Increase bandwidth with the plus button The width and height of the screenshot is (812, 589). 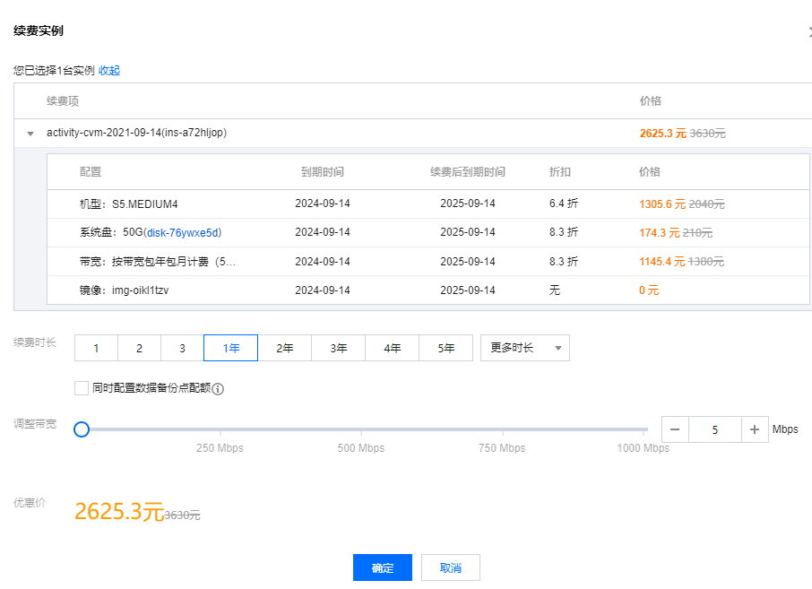coord(755,429)
